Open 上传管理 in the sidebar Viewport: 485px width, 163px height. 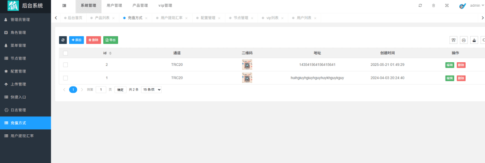pos(25,84)
